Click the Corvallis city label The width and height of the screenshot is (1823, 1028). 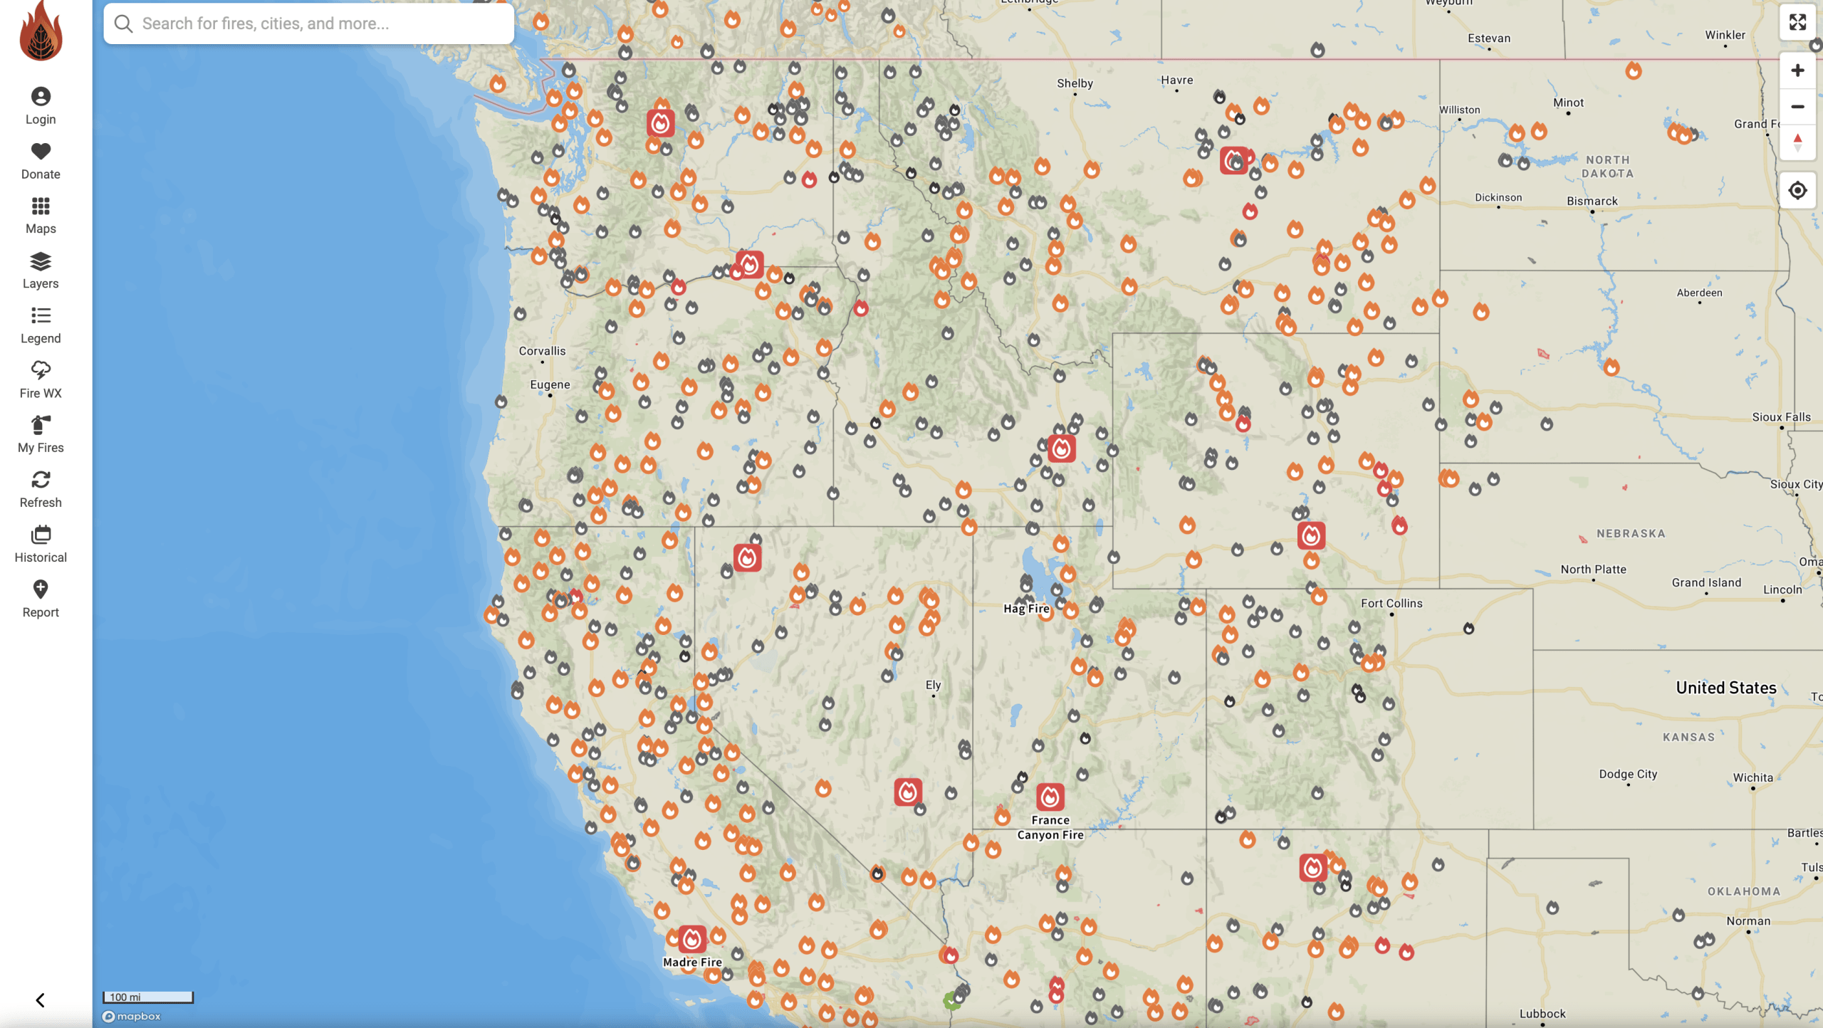click(x=542, y=351)
